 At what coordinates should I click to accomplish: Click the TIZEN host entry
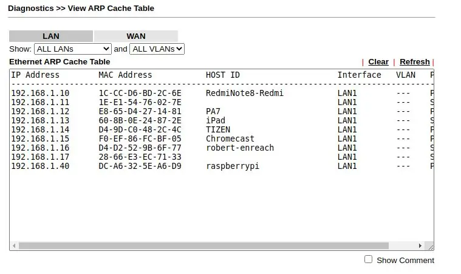218,129
